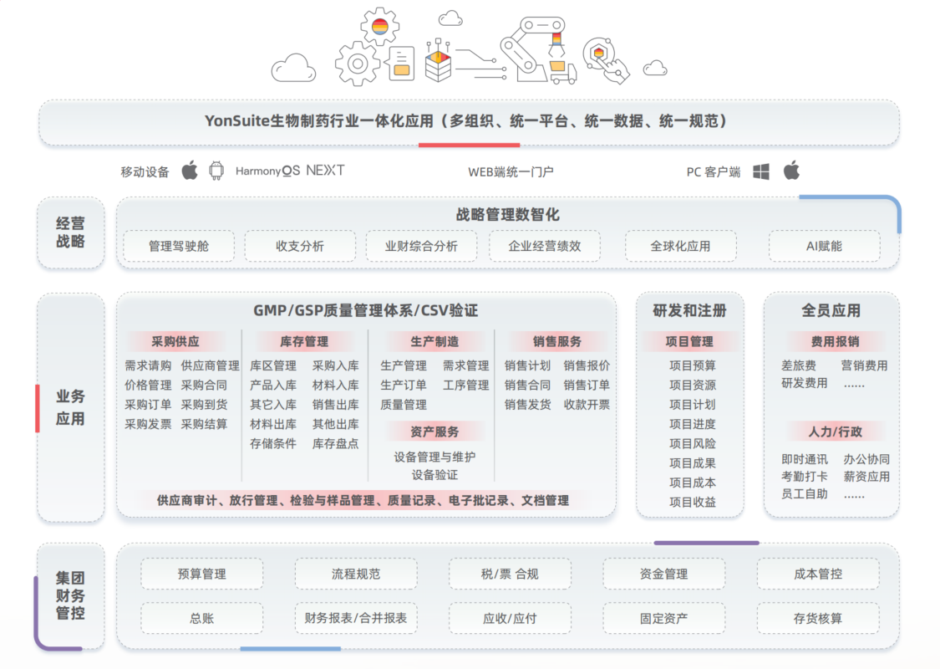Click the YonSuite生物制药行业一体化应用 title banner

469,121
